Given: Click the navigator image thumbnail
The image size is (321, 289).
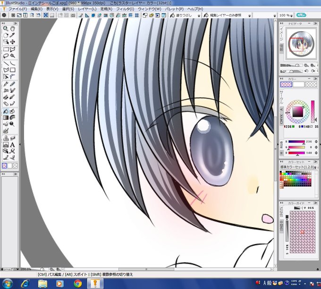Looking at the screenshot, I should click(x=301, y=44).
